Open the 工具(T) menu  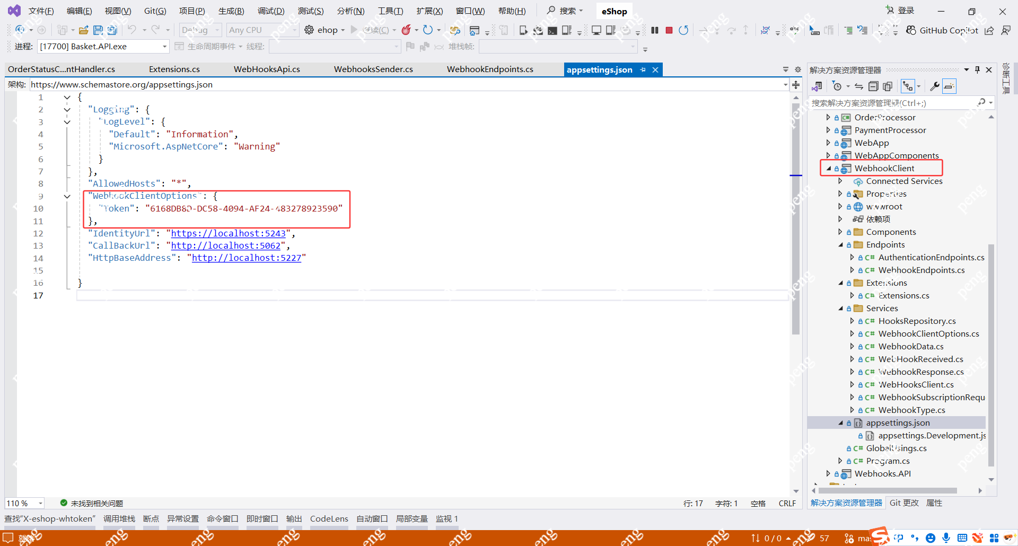[x=391, y=11]
